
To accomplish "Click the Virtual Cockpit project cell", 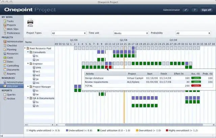I will pyautogui.click(x=135, y=78).
